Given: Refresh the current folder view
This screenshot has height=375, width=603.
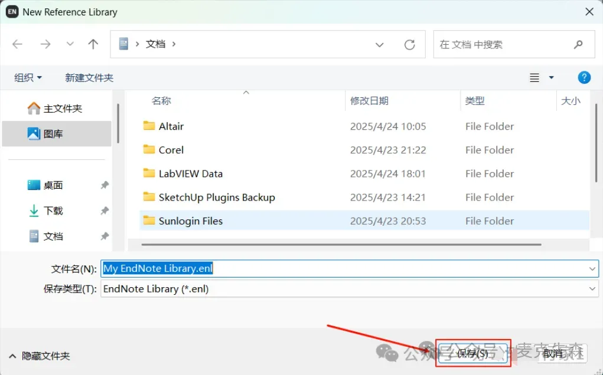Looking at the screenshot, I should (x=409, y=45).
